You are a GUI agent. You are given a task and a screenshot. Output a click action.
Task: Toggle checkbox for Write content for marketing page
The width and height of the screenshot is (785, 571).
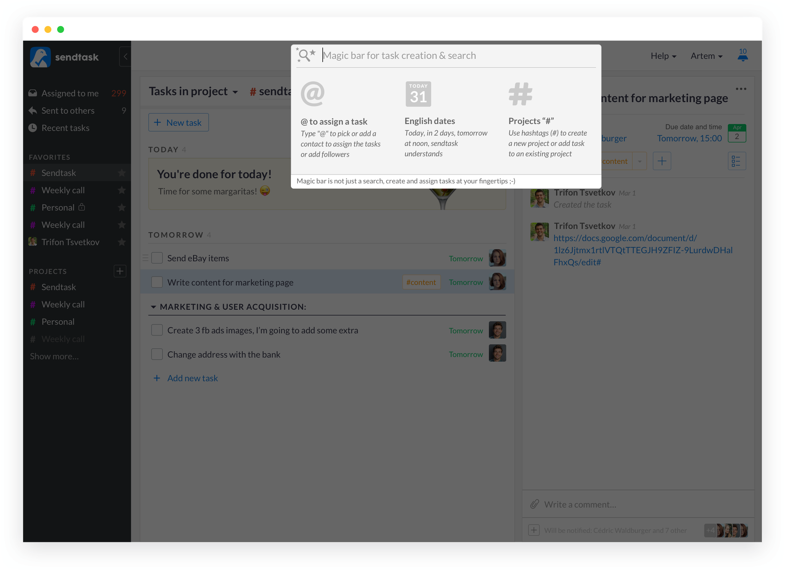[x=157, y=282]
